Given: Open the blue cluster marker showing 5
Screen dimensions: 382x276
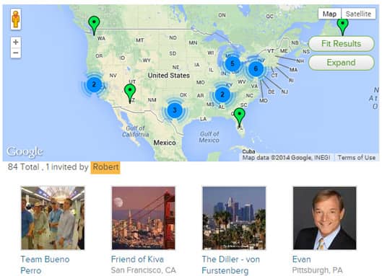Looking at the screenshot, I should pyautogui.click(x=233, y=63).
